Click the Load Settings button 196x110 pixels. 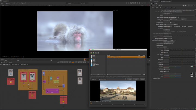167,30
